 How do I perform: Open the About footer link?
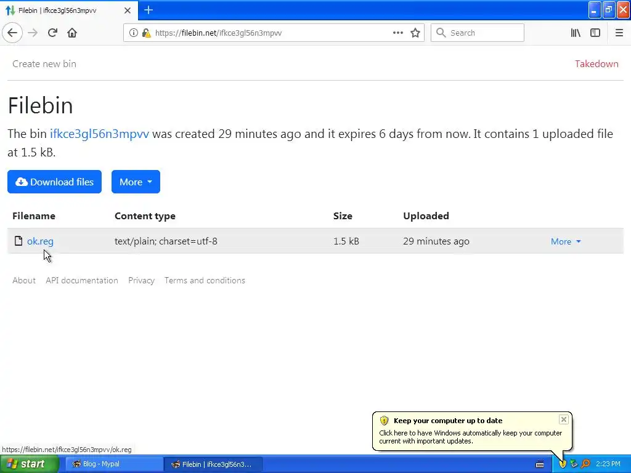[24, 280]
